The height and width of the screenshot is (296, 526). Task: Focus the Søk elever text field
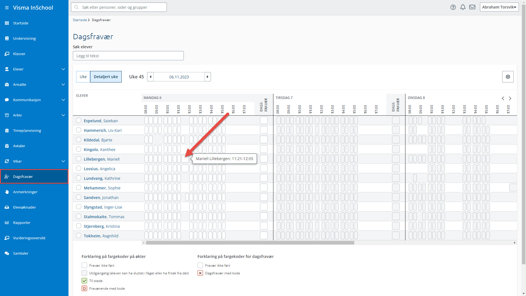[128, 56]
